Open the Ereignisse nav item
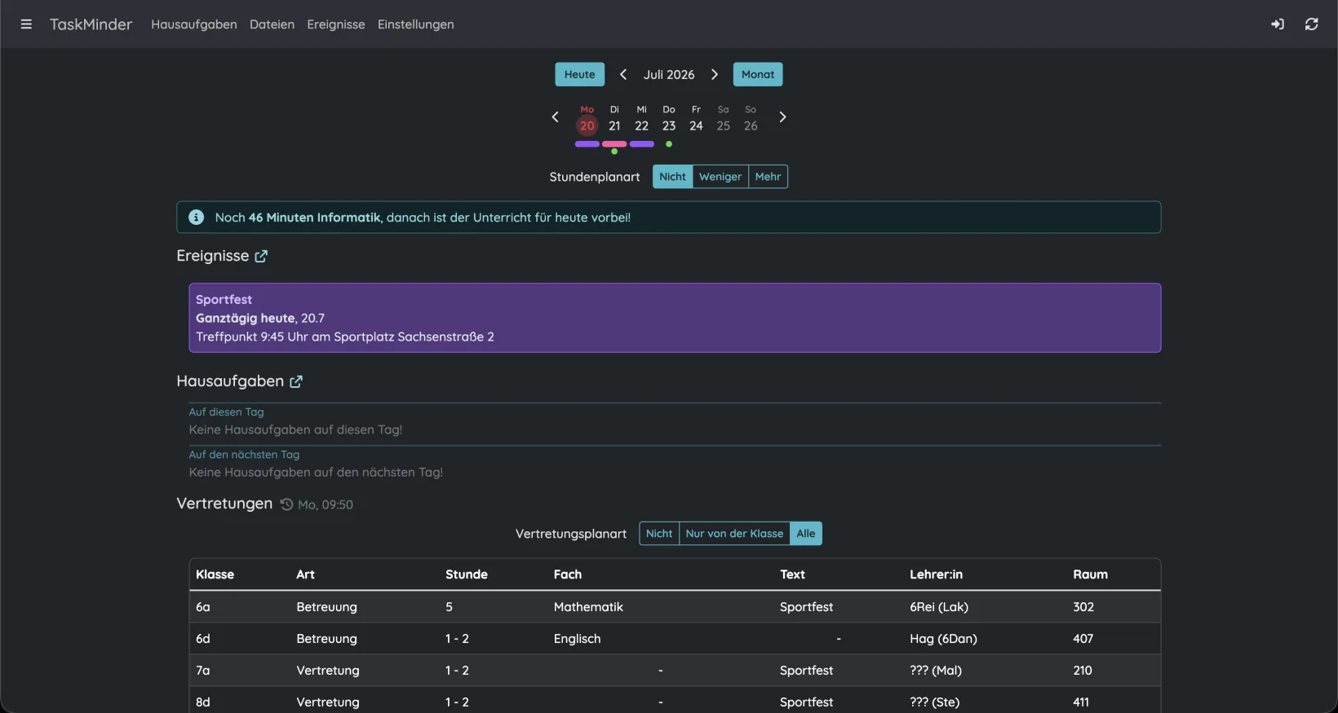The image size is (1338, 713). (x=336, y=24)
